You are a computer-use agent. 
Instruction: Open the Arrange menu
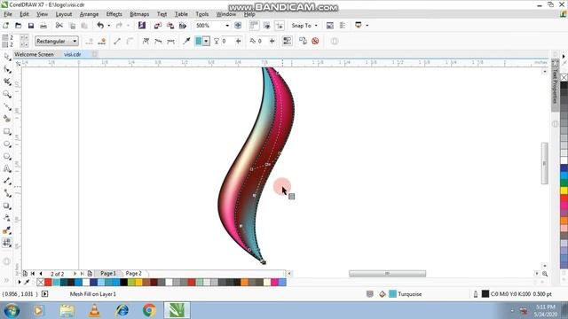[x=89, y=14]
